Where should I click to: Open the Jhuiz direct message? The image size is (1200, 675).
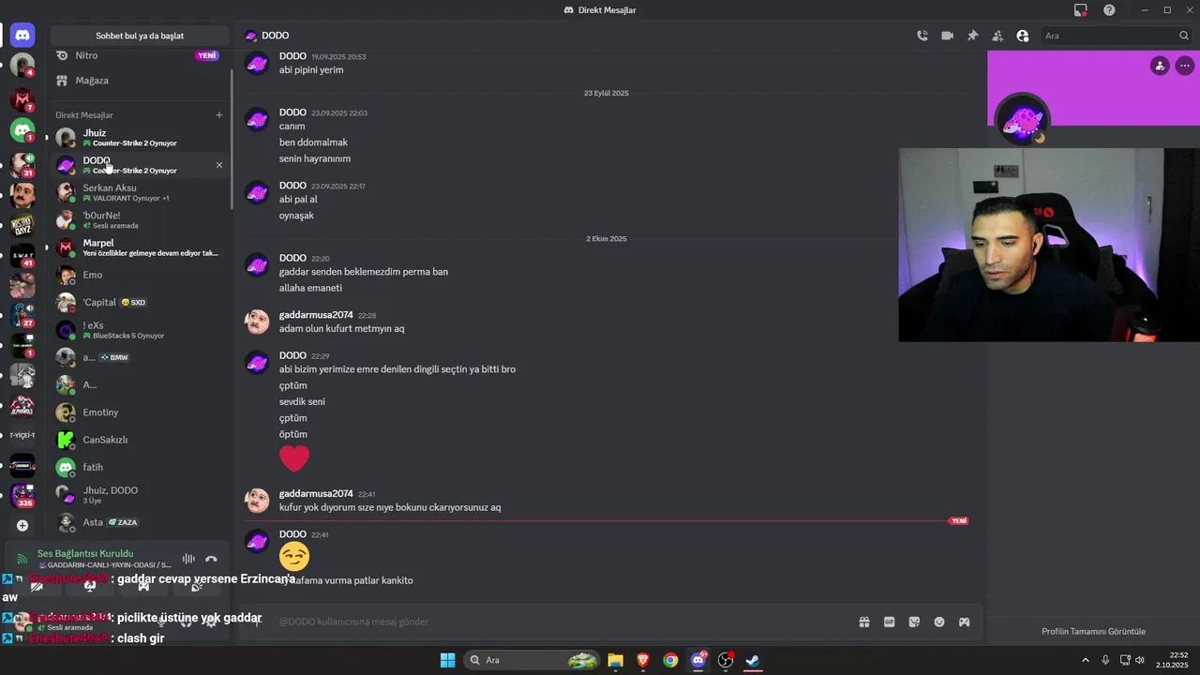[x=139, y=138]
